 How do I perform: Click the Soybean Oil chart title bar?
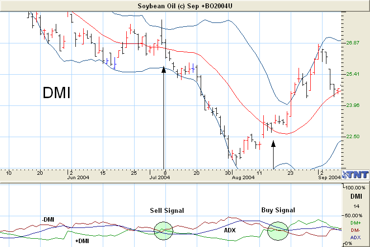click(x=185, y=5)
